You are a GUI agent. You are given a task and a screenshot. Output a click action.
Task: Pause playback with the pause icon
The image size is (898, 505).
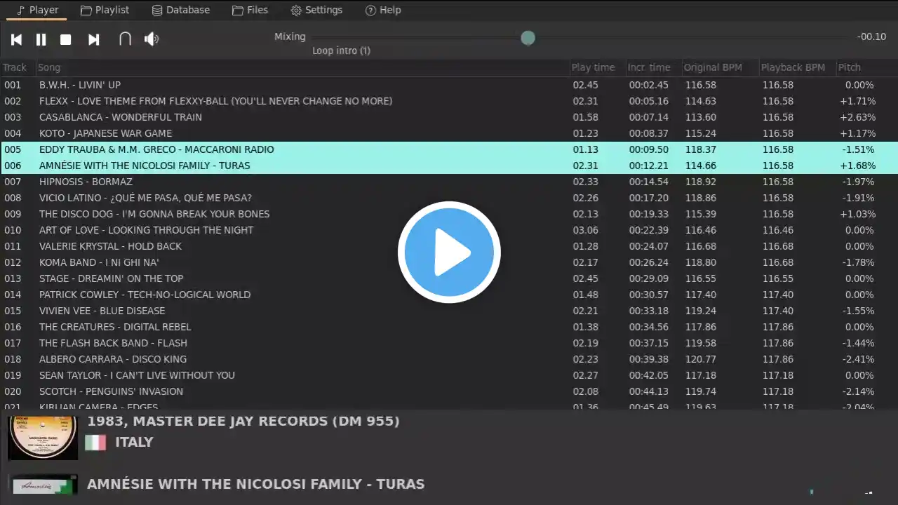tap(41, 39)
